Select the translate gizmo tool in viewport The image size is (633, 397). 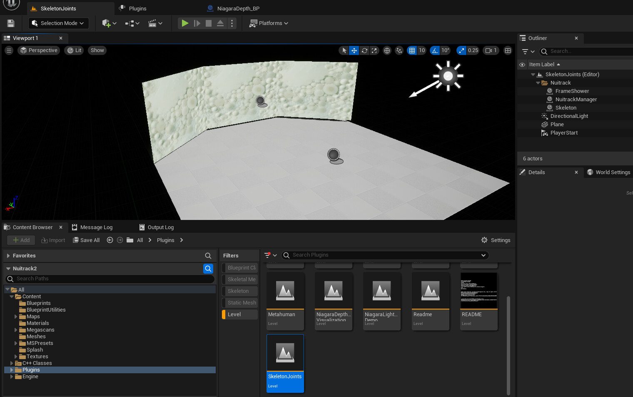(x=354, y=50)
